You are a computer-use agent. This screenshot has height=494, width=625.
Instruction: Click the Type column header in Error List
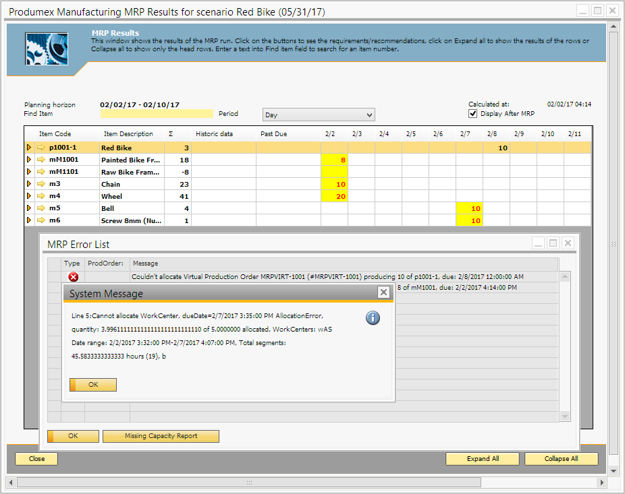click(72, 263)
